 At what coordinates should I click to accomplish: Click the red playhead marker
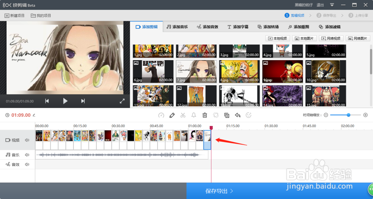tap(211, 128)
